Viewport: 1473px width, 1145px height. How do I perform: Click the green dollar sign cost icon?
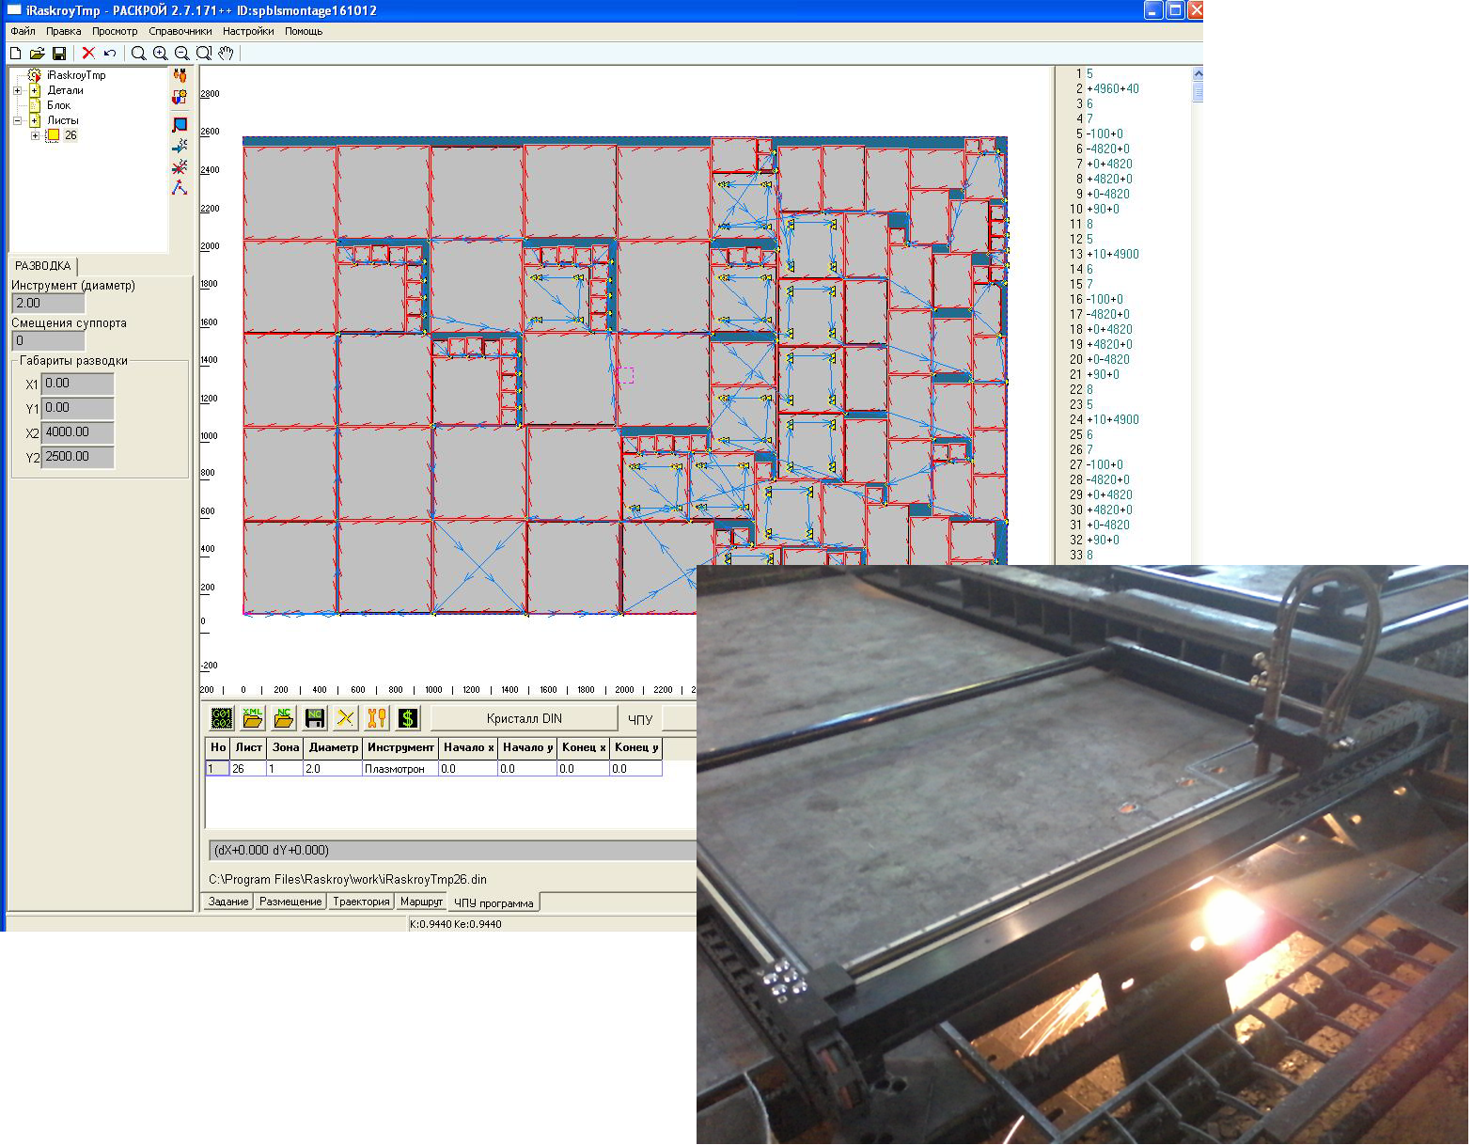pyautogui.click(x=408, y=718)
